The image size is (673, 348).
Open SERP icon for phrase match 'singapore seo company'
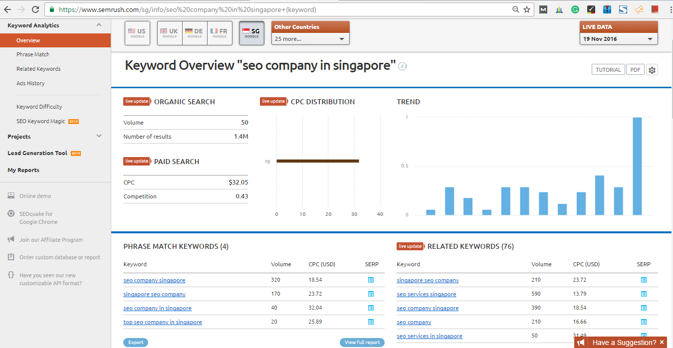371,294
